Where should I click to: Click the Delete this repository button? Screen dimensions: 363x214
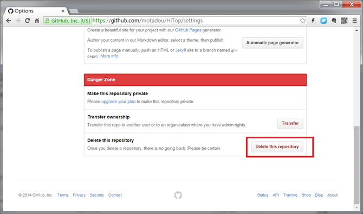(x=277, y=146)
